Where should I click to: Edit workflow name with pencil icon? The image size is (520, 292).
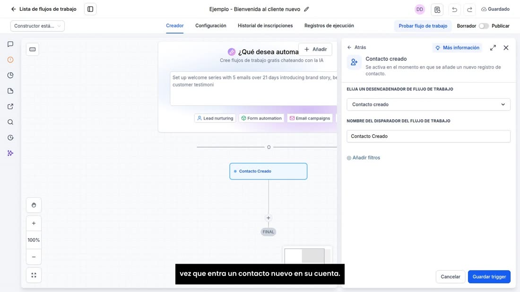[306, 9]
